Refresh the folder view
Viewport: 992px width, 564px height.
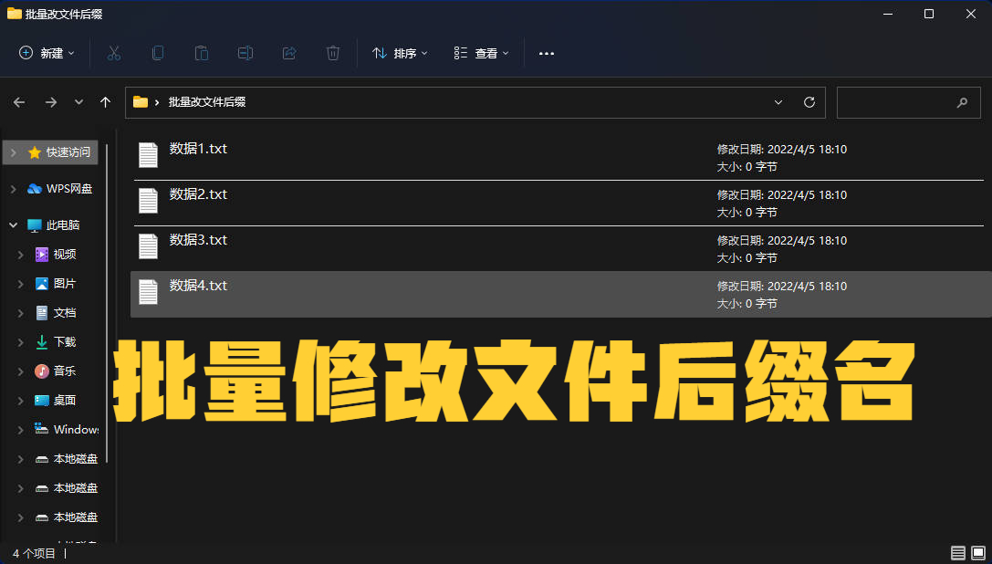pos(809,102)
